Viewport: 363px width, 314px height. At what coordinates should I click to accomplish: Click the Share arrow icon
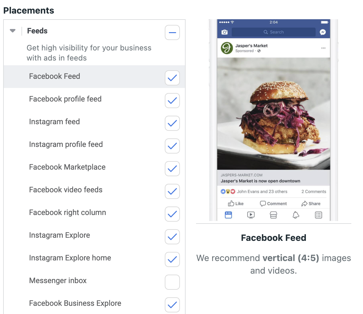(304, 203)
